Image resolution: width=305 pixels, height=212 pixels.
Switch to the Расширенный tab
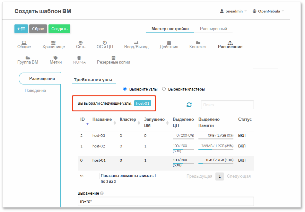point(213,29)
